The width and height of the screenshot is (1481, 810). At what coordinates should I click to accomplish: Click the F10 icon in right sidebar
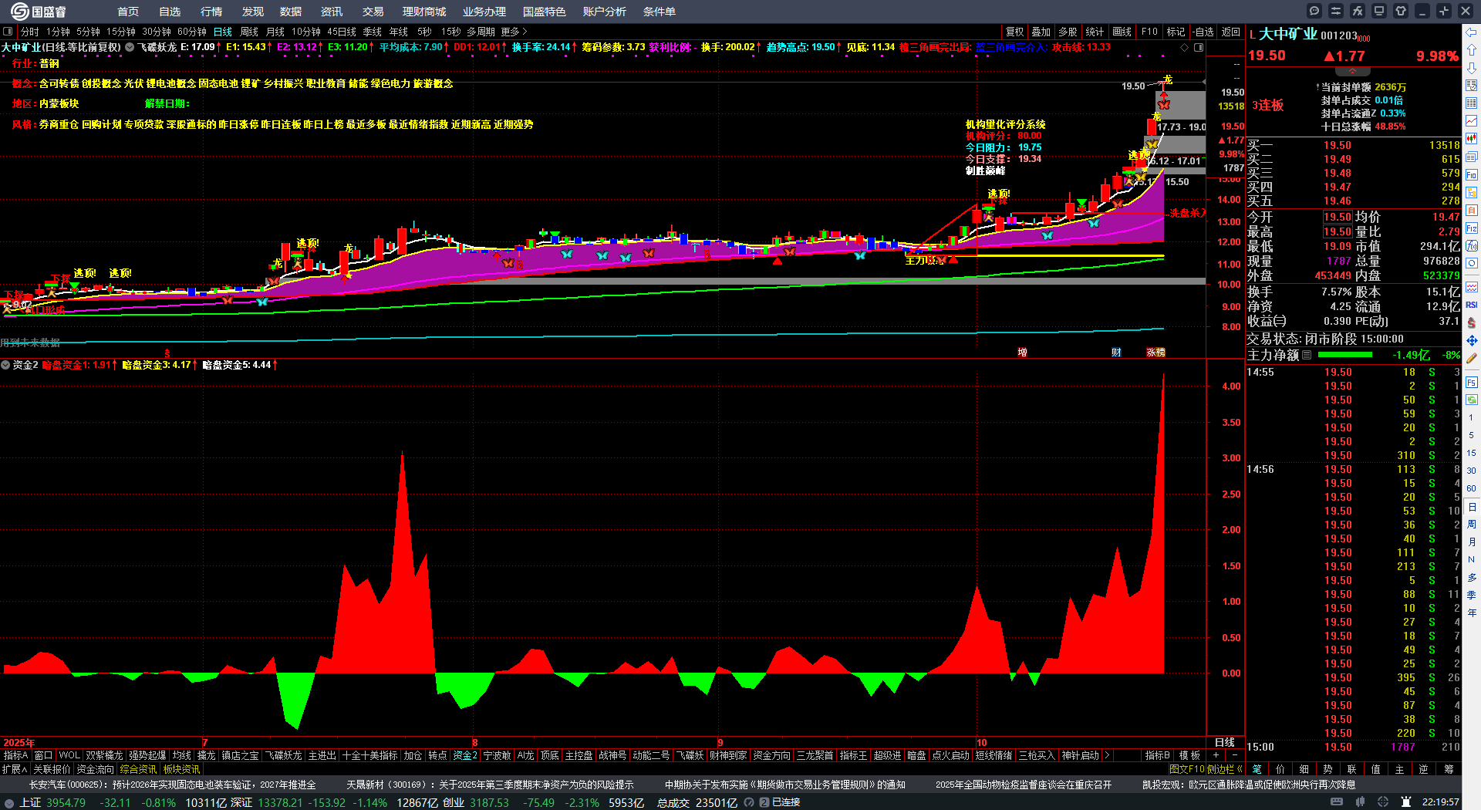pyautogui.click(x=1472, y=175)
